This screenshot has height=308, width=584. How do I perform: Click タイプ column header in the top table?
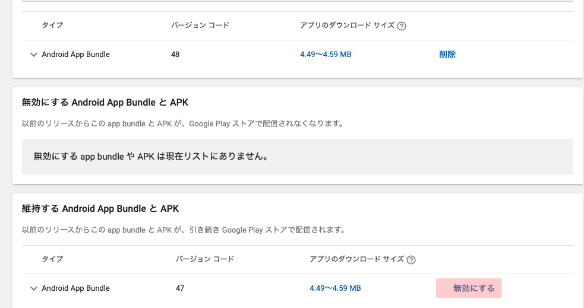(x=52, y=26)
